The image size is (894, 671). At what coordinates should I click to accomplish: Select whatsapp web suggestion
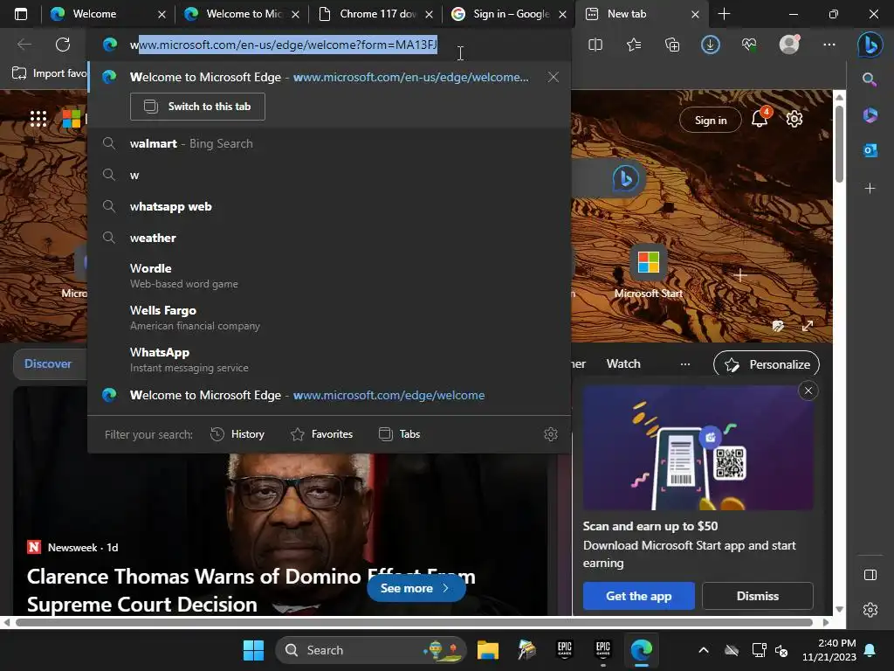[x=329, y=206]
